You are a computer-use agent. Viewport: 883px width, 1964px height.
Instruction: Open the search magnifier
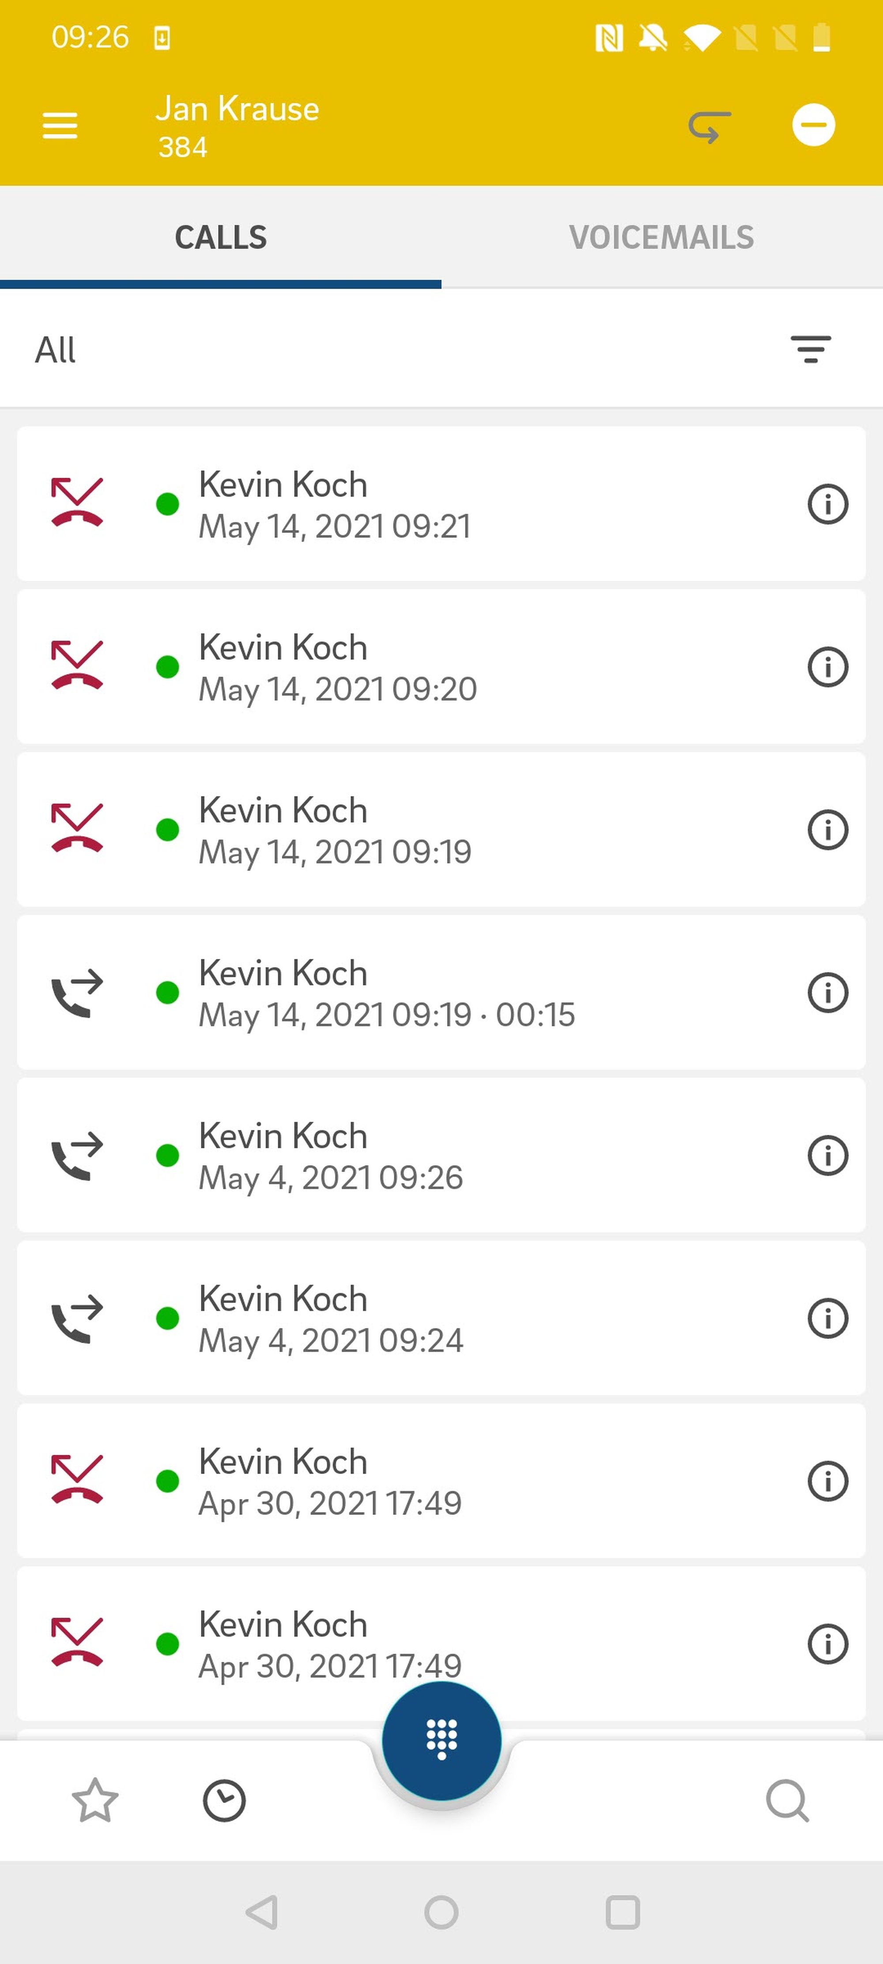click(786, 1801)
